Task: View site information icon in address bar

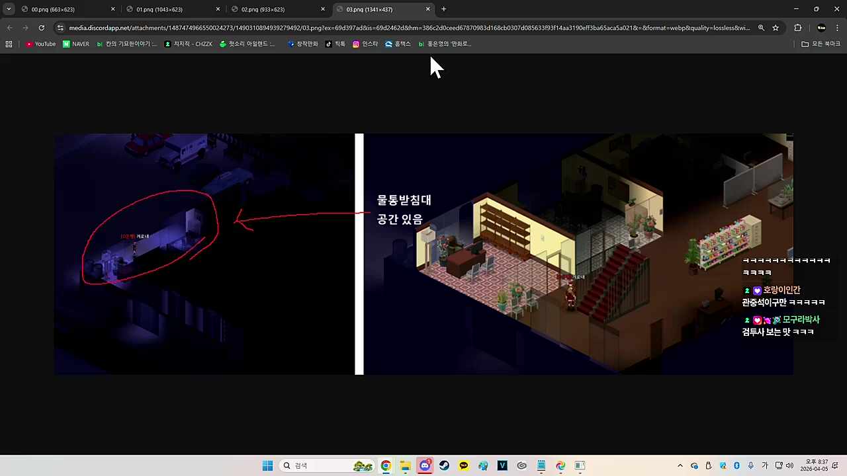Action: [60, 28]
